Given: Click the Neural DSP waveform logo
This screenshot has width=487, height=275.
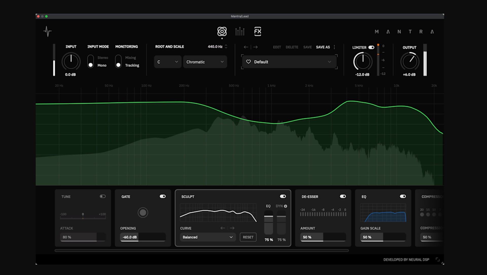Looking at the screenshot, I should [48, 31].
